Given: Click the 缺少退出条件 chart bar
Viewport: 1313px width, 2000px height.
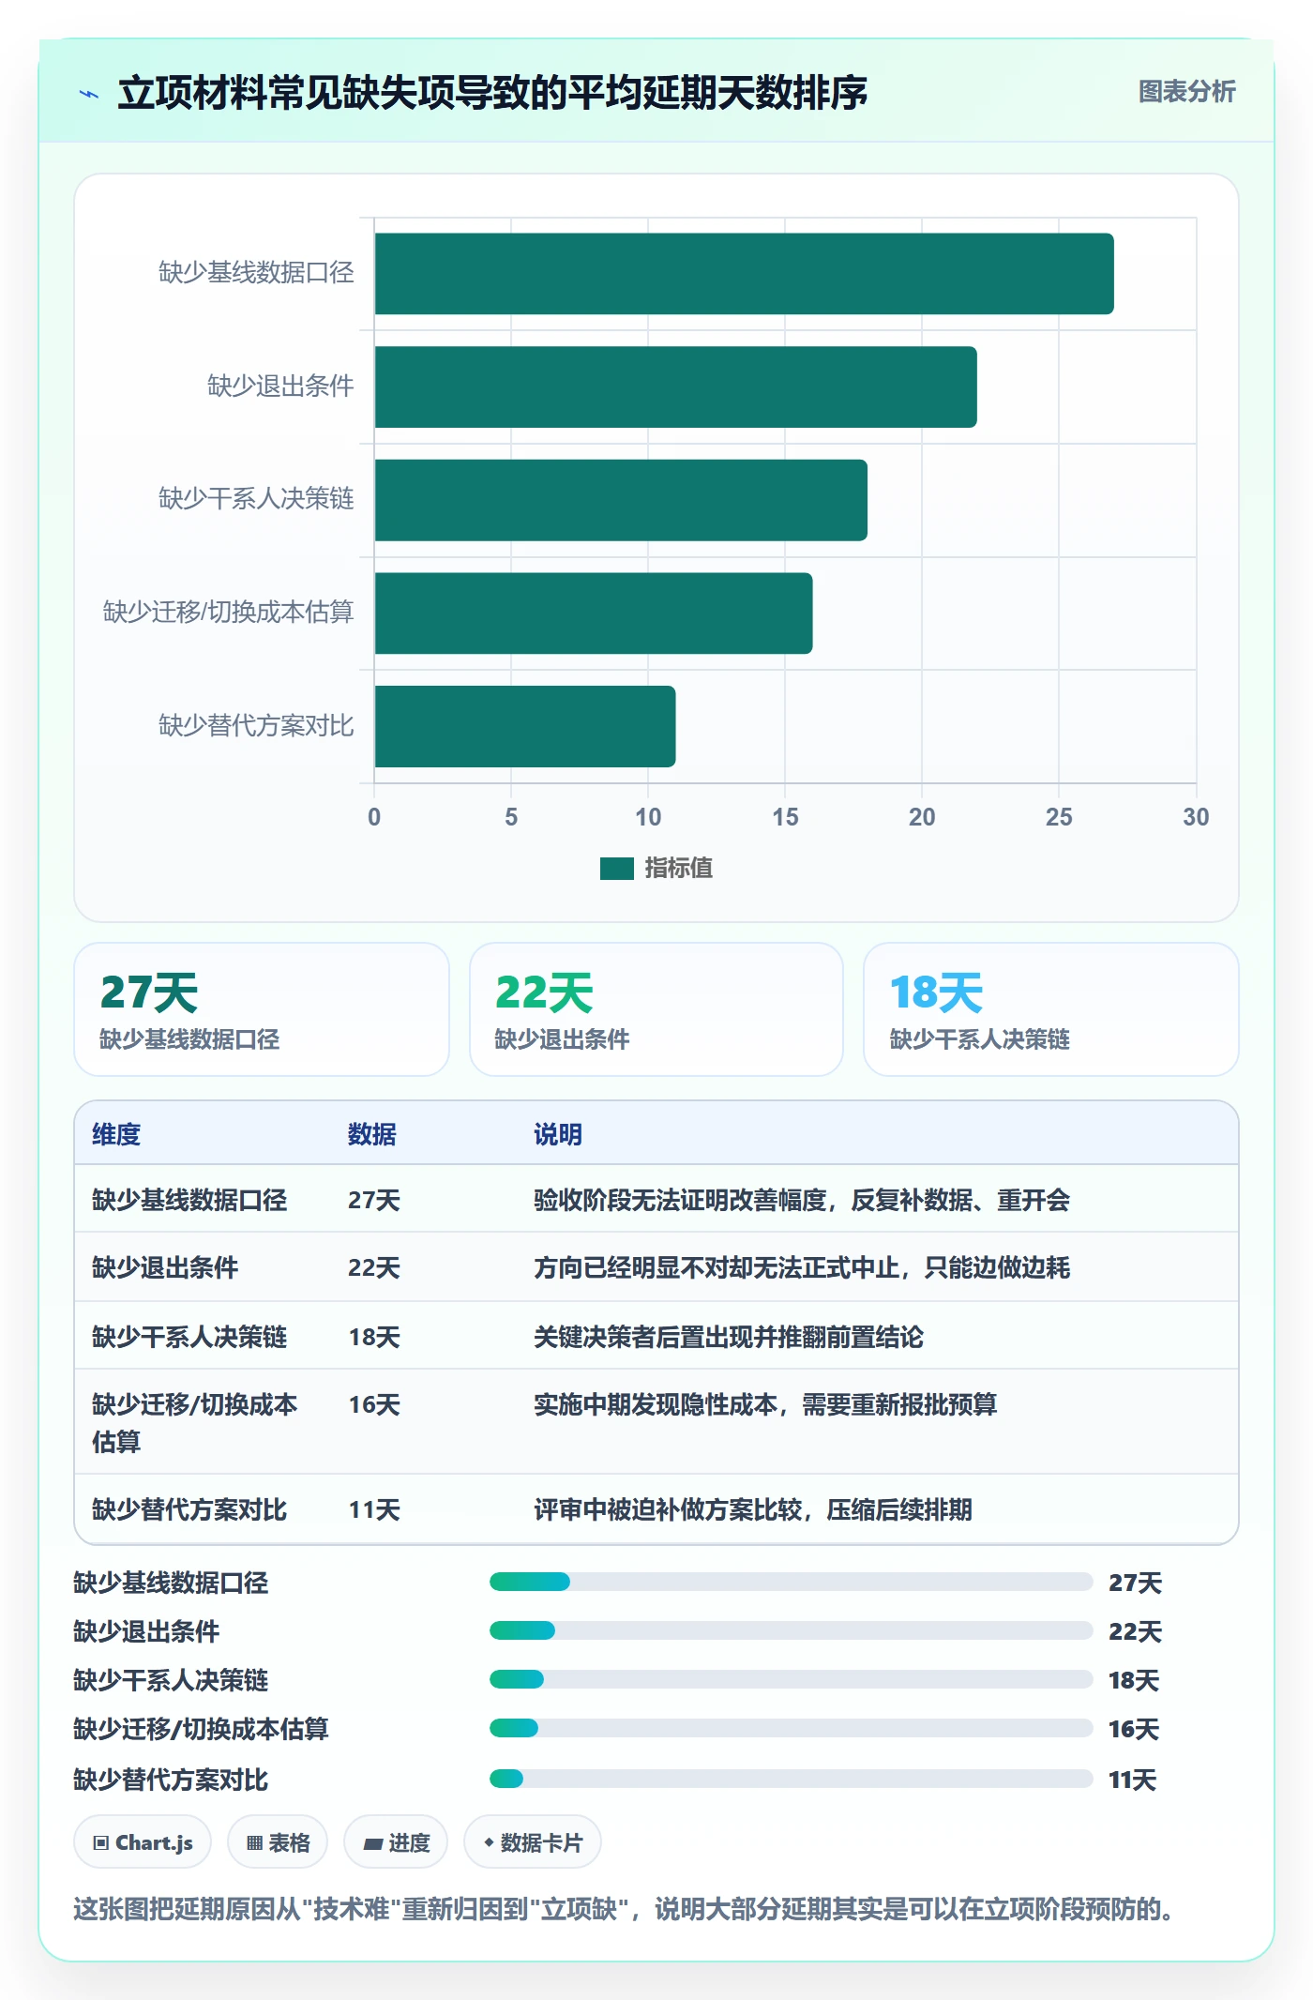Looking at the screenshot, I should tap(675, 386).
